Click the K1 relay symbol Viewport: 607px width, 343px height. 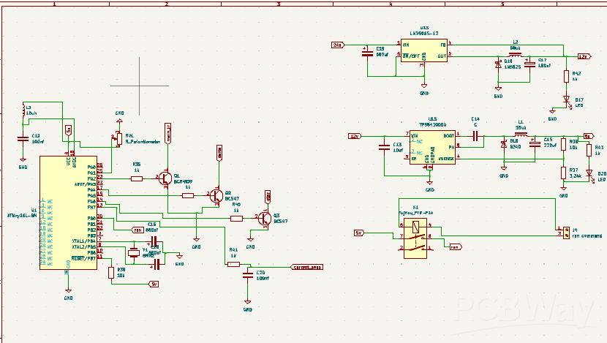coord(415,238)
